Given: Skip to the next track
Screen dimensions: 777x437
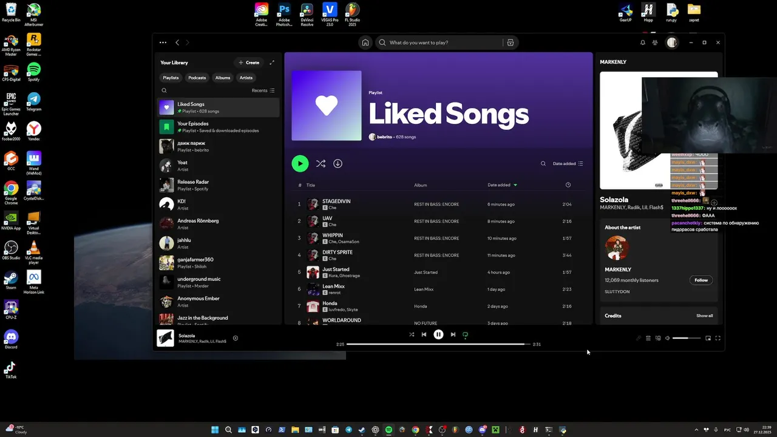Looking at the screenshot, I should point(453,334).
